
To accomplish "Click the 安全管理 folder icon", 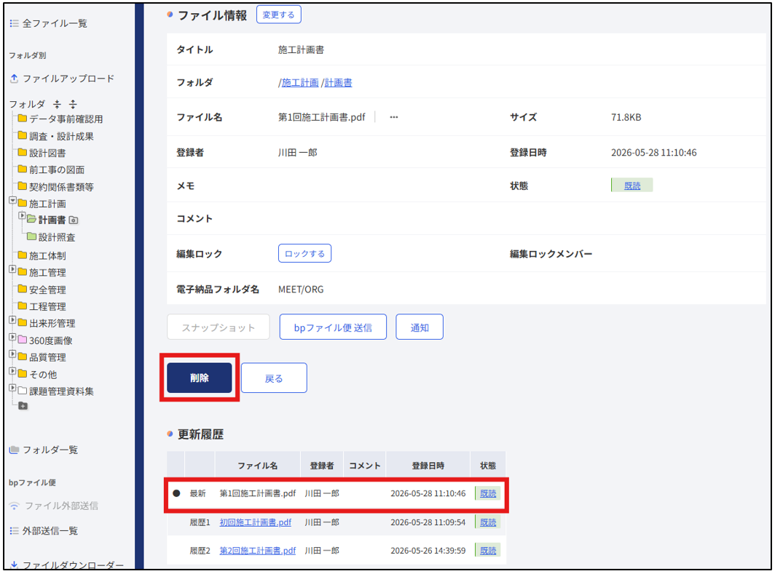I will 23,290.
